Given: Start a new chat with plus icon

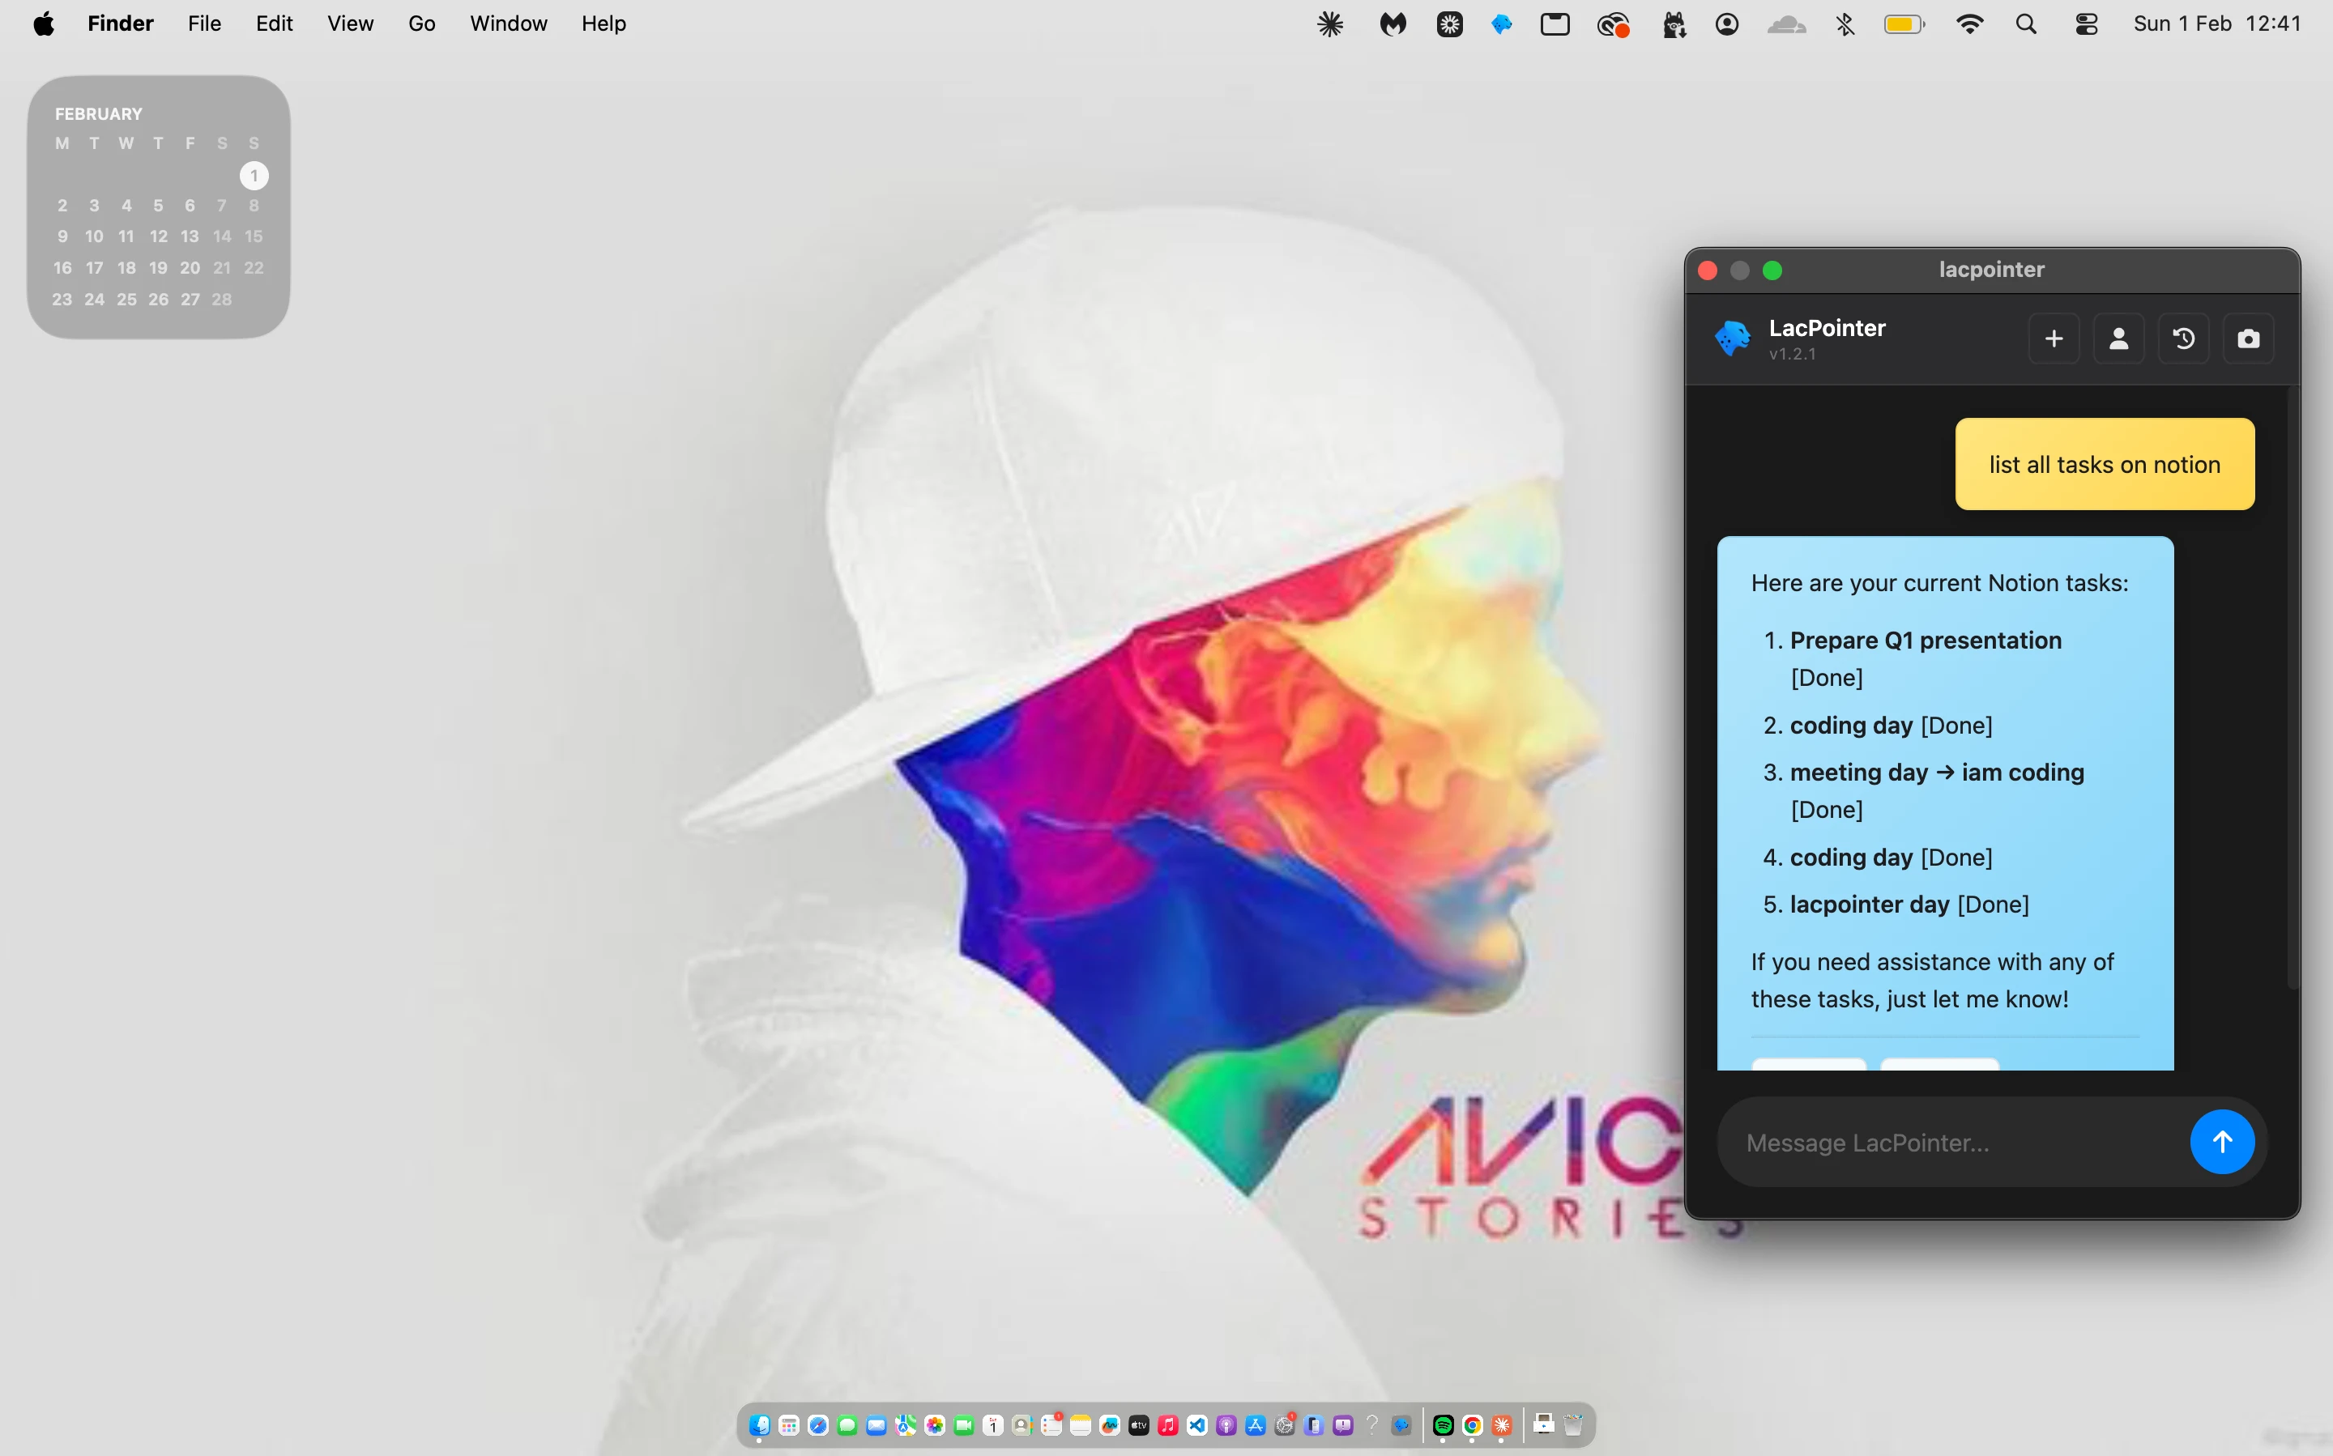Looking at the screenshot, I should coord(2054,339).
